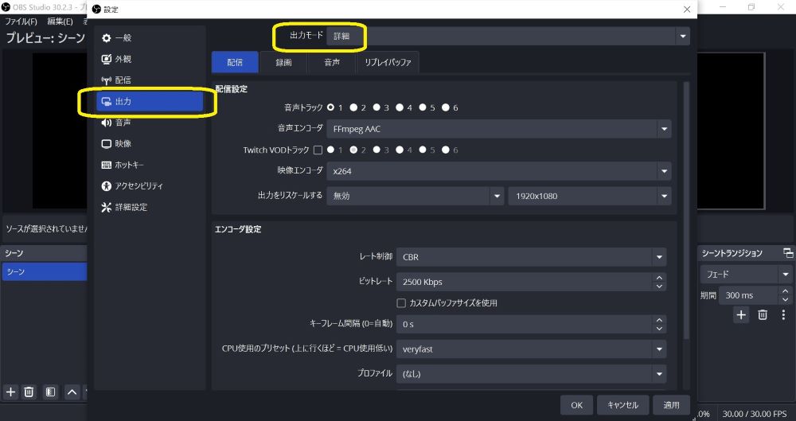Open the ファイル(F) menu in OBS
This screenshot has width=796, height=421.
coord(21,21)
